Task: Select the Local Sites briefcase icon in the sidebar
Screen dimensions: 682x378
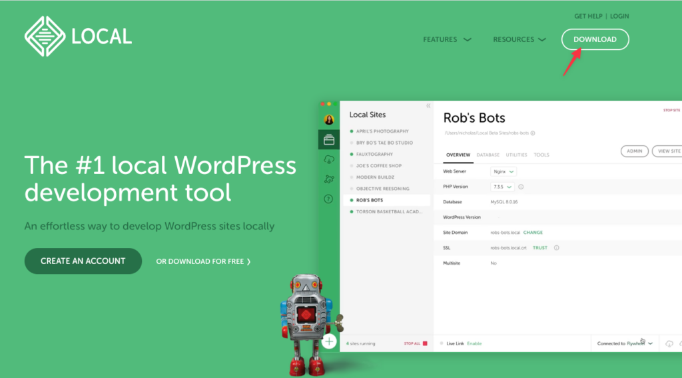Action: tap(329, 139)
